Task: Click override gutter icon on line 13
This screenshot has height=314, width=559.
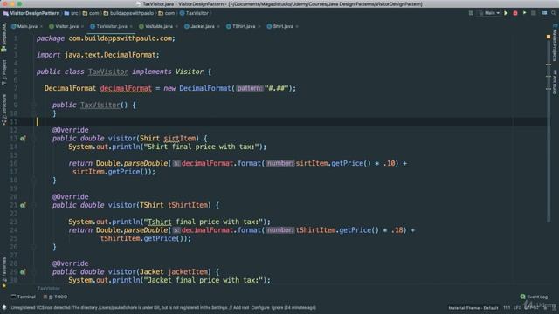Action: point(23,138)
